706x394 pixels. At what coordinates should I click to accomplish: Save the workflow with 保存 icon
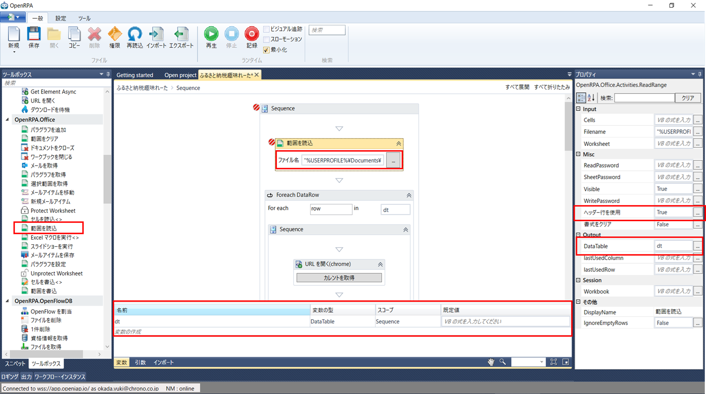point(34,34)
